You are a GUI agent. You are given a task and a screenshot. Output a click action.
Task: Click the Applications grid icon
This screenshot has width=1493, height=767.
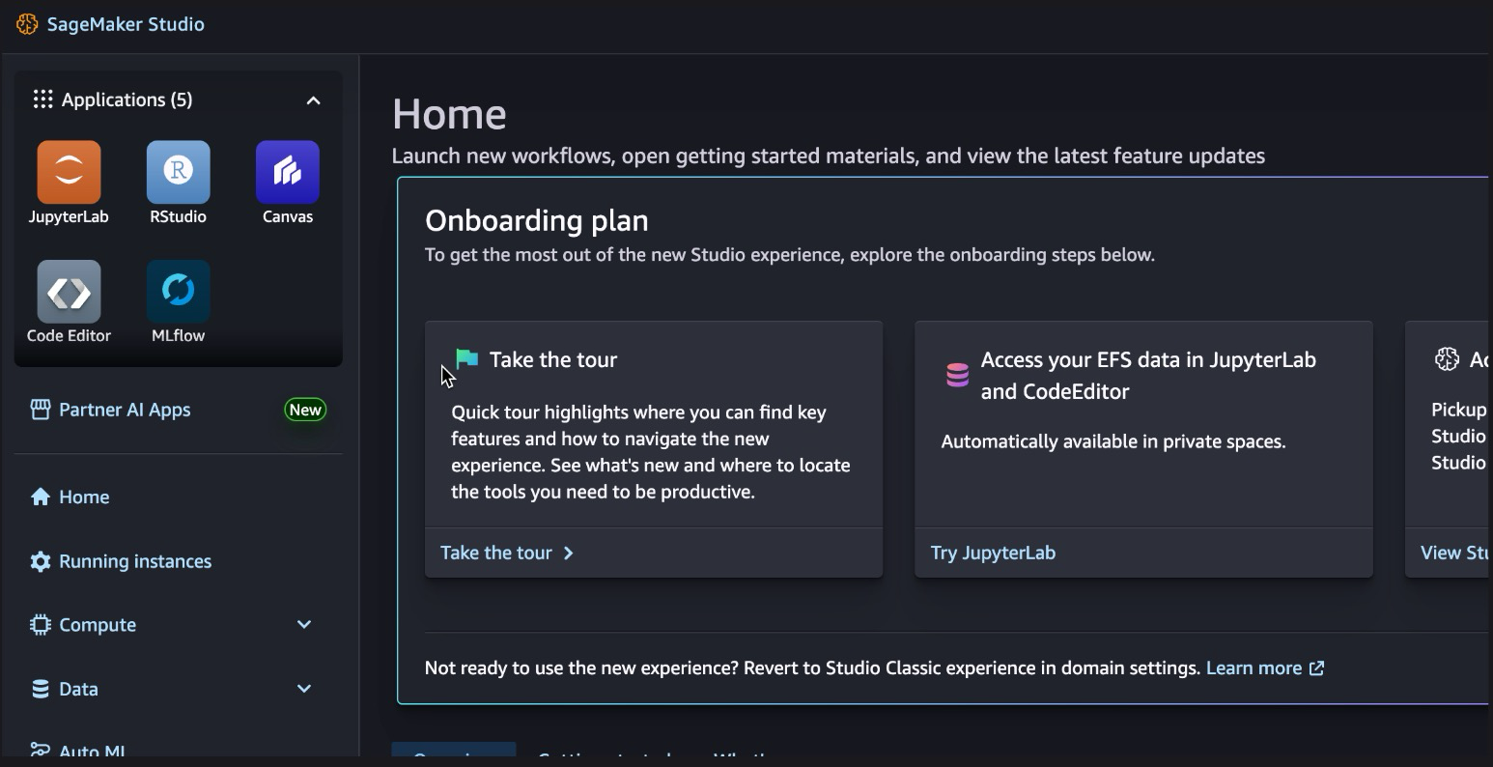[x=42, y=99]
